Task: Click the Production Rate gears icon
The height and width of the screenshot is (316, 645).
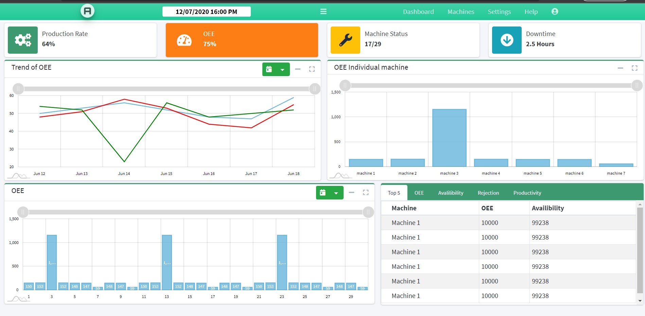Action: [x=23, y=40]
